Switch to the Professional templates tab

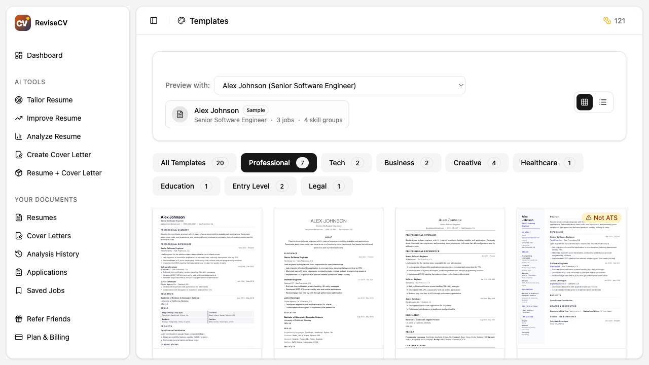278,163
